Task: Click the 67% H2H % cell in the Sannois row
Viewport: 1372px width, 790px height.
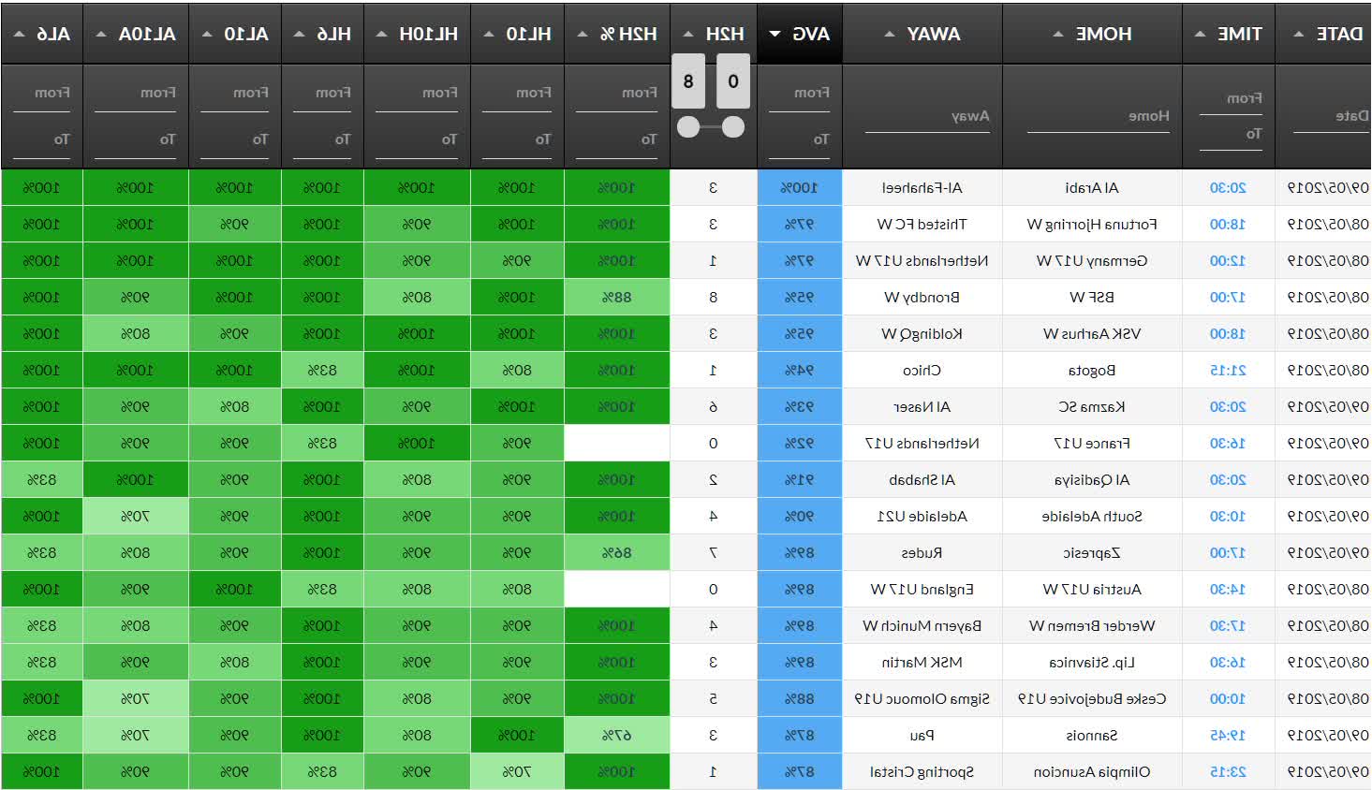Action: (616, 736)
